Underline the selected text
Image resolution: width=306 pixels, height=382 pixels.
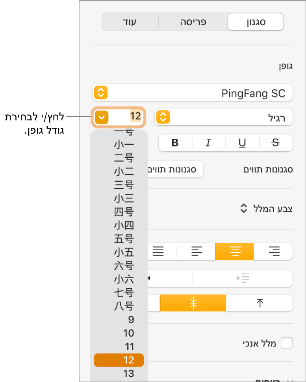click(241, 143)
